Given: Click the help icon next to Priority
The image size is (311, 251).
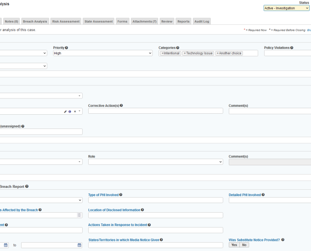Looking at the screenshot, I should pos(67,47).
